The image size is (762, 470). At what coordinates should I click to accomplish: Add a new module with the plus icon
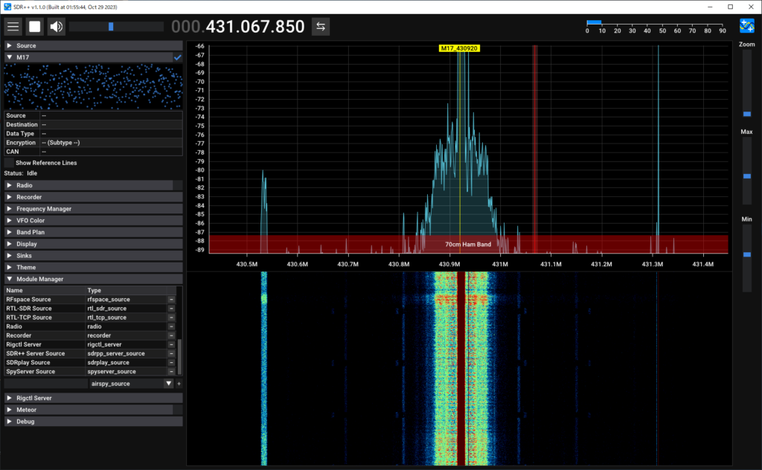click(x=179, y=383)
